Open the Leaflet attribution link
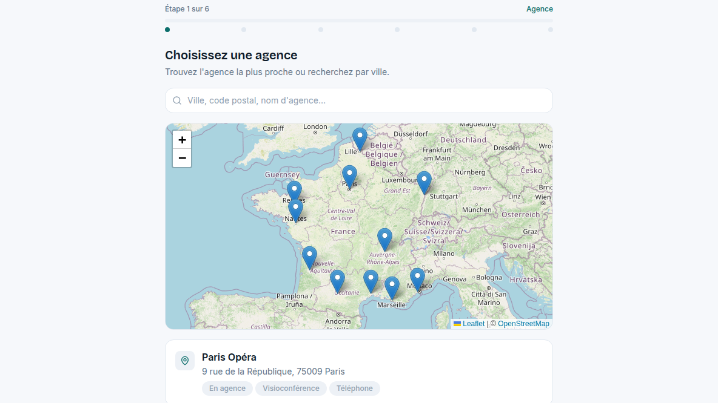The width and height of the screenshot is (718, 403). 469,324
